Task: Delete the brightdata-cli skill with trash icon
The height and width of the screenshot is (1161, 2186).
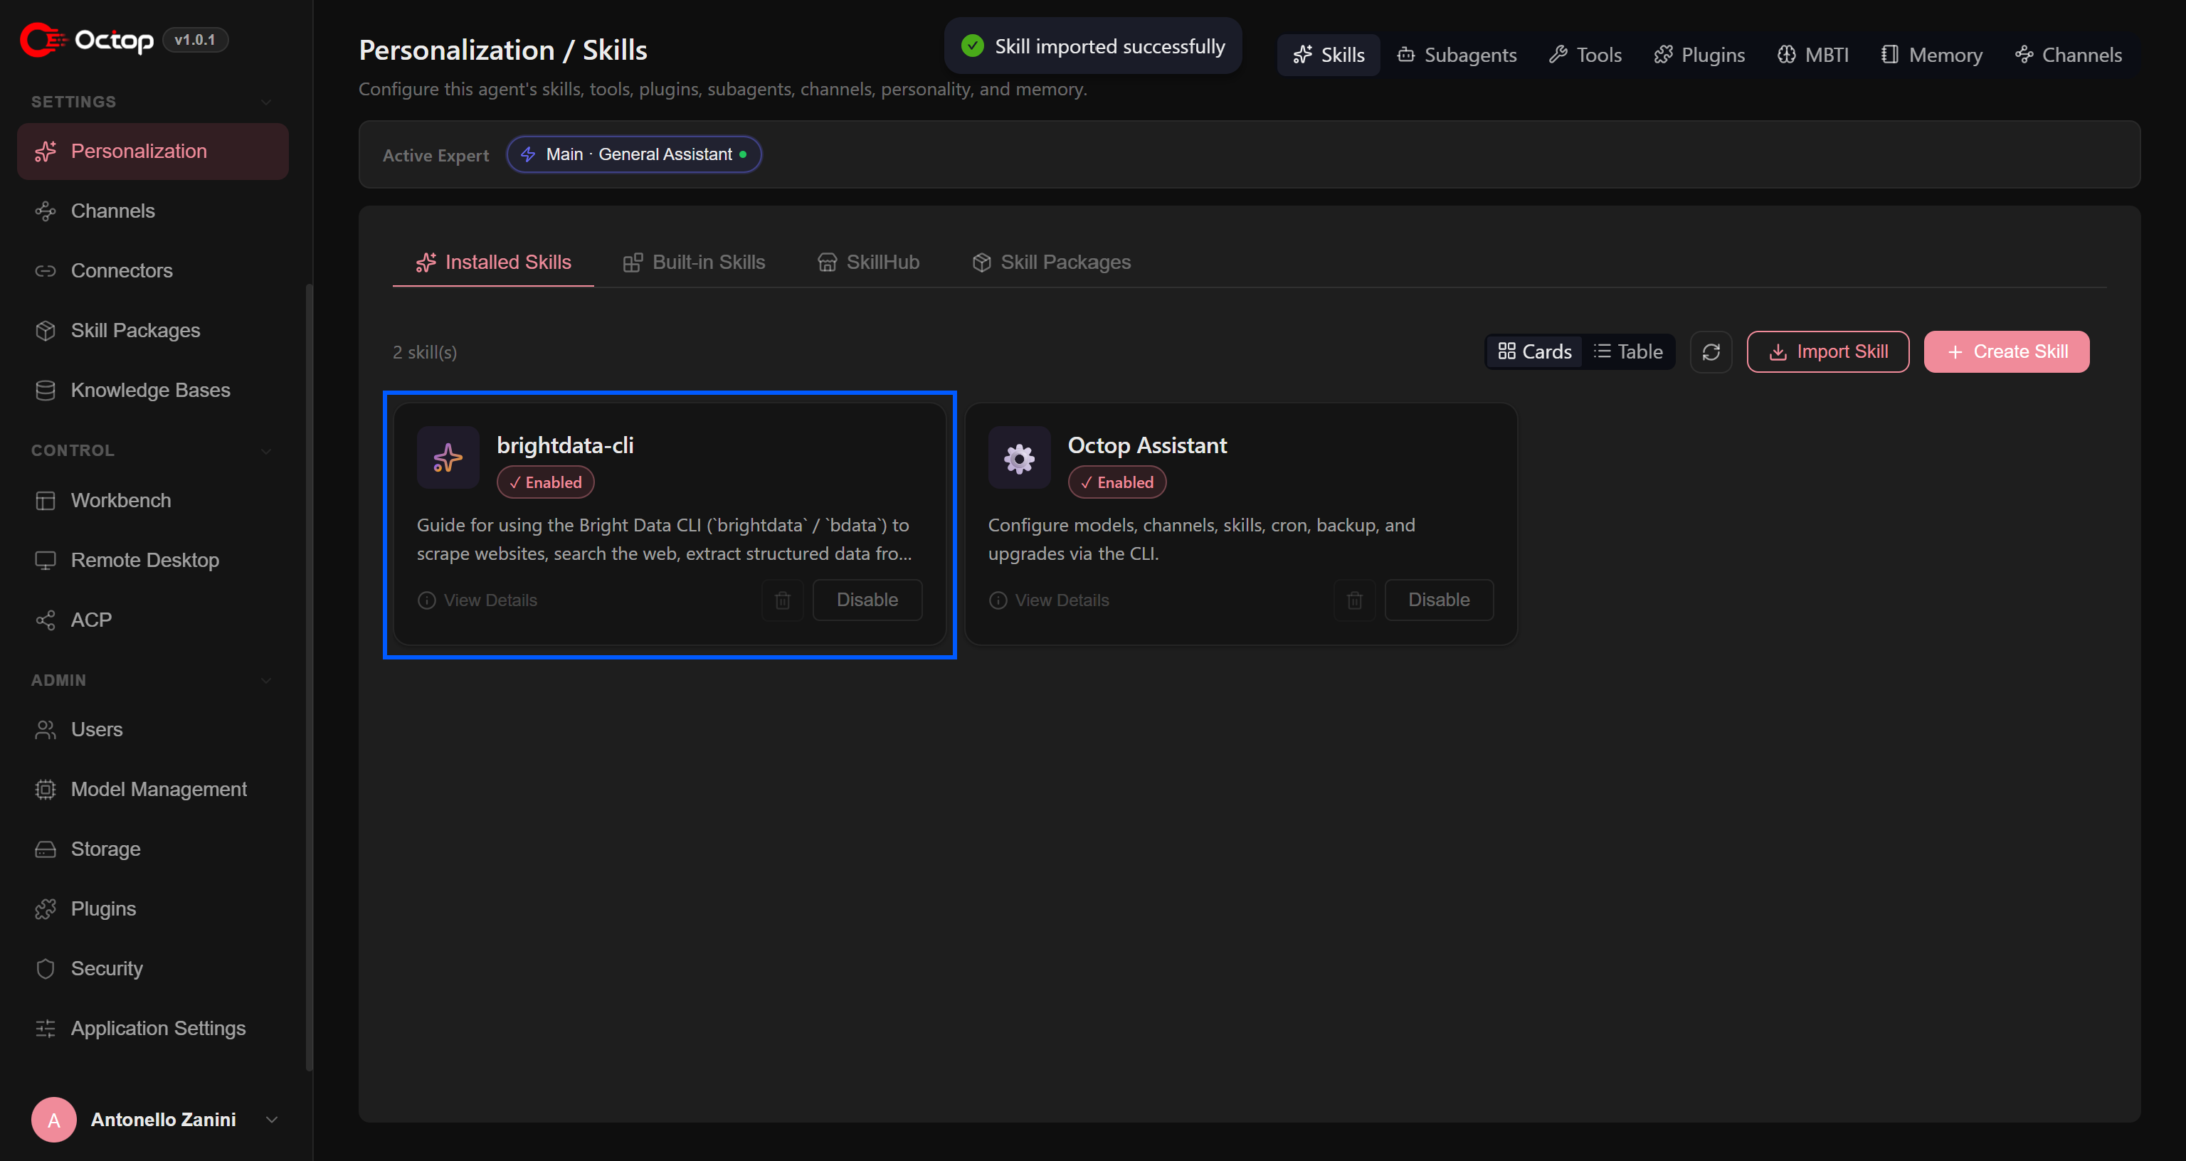Action: (783, 600)
